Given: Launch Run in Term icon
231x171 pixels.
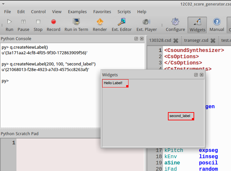Looking at the screenshot, I should pos(76,22).
